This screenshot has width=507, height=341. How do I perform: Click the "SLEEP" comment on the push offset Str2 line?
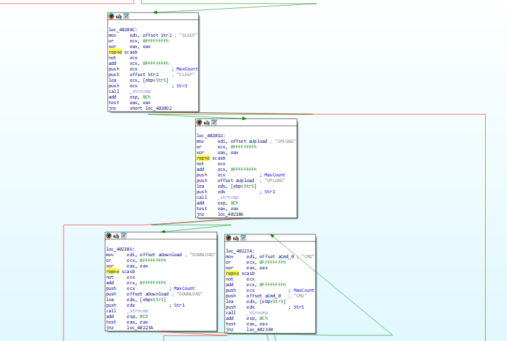186,75
